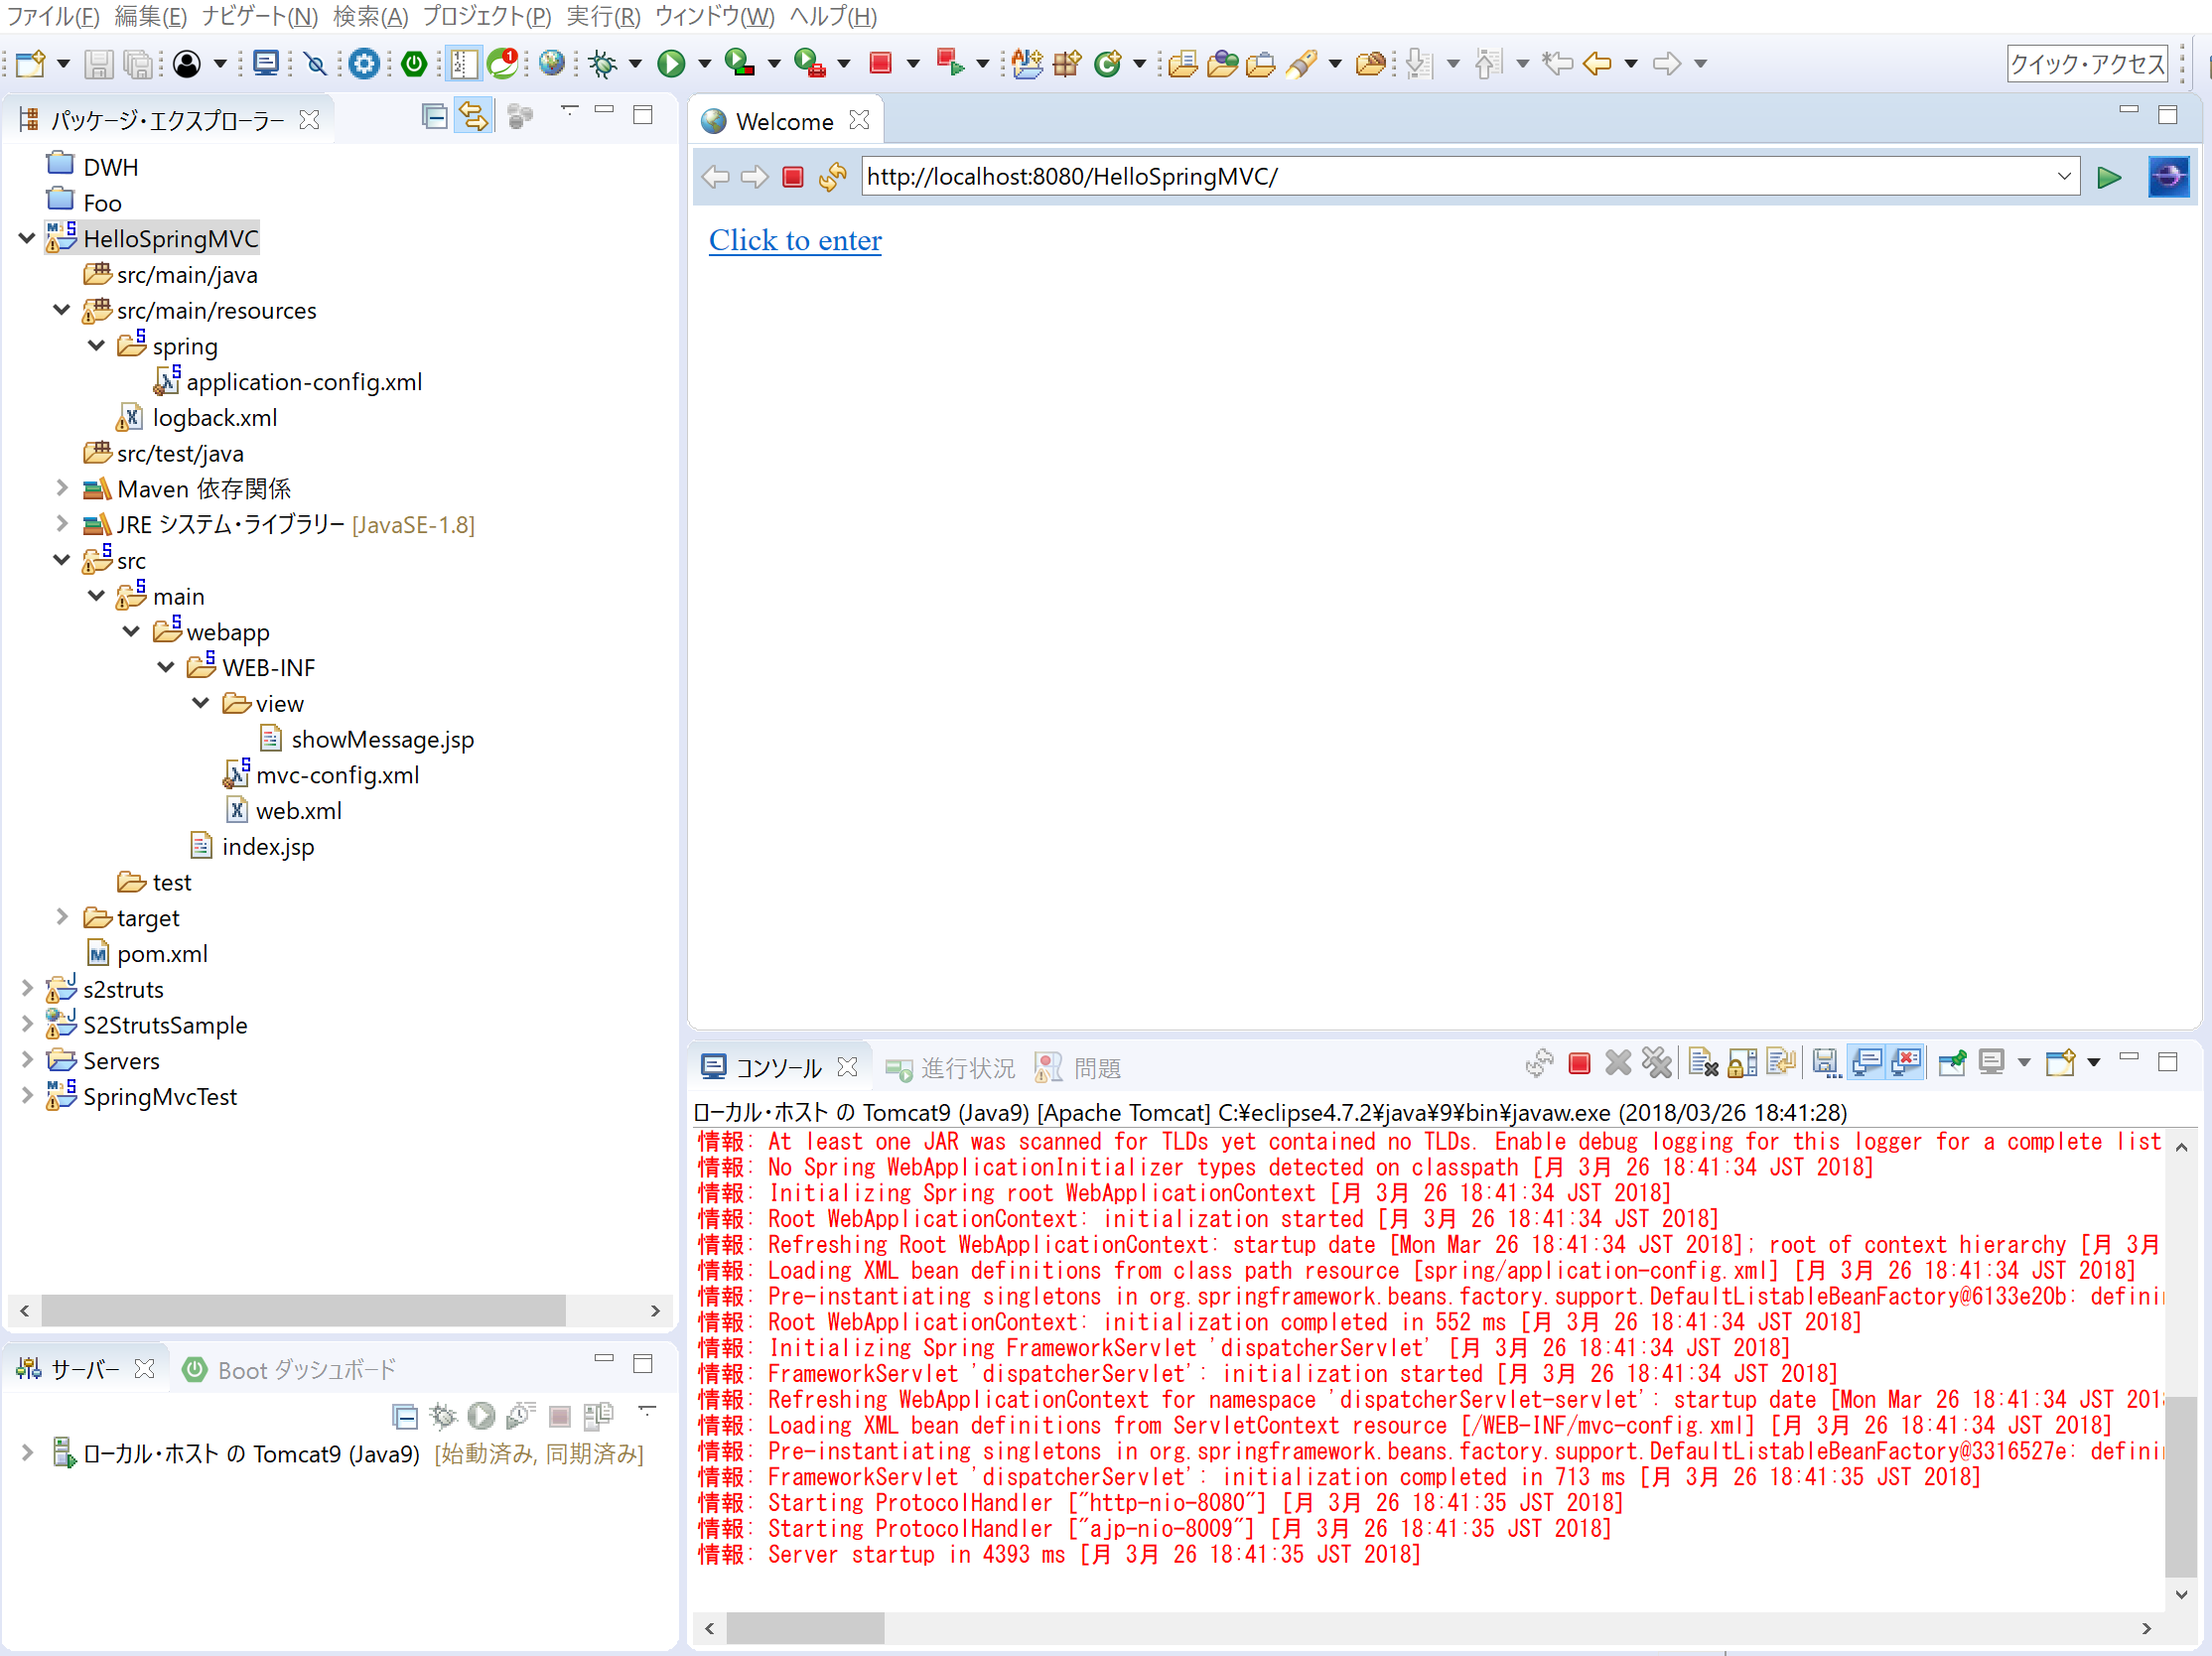Stop loading the browser page

click(x=792, y=176)
